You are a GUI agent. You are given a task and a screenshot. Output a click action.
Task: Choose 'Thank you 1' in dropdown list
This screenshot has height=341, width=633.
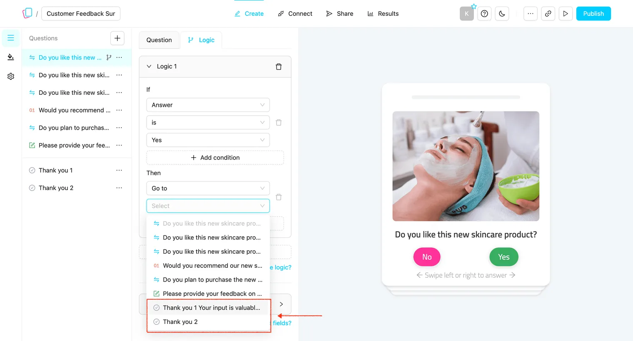pos(208,308)
